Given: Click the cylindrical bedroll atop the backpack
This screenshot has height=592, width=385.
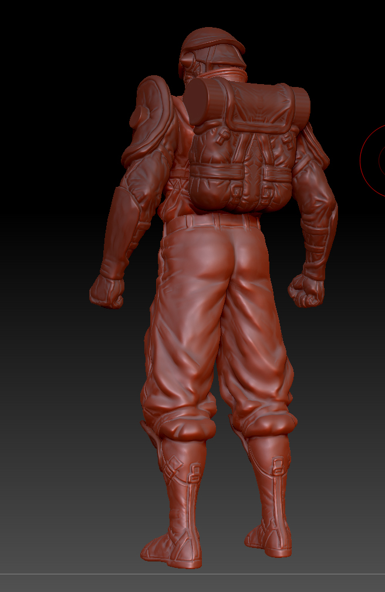Looking at the screenshot, I should pyautogui.click(x=247, y=106).
